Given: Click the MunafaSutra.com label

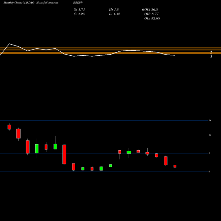Looking at the screenshot, I should point(47,3).
